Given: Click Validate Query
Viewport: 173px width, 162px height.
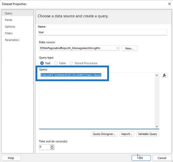Looking at the screenshot, I should (147, 134).
